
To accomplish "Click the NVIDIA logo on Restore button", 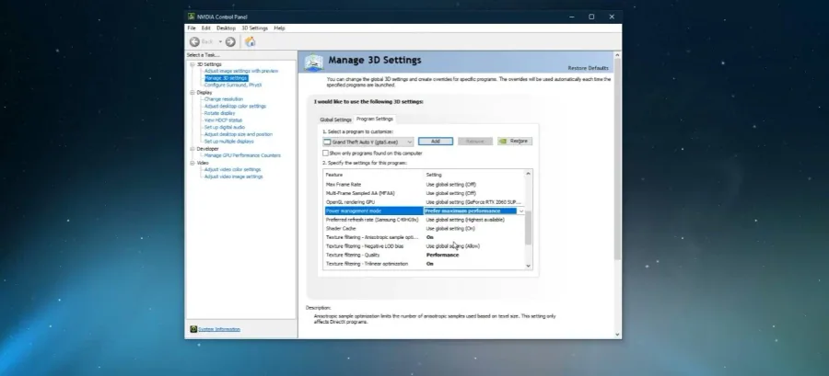I will 504,142.
